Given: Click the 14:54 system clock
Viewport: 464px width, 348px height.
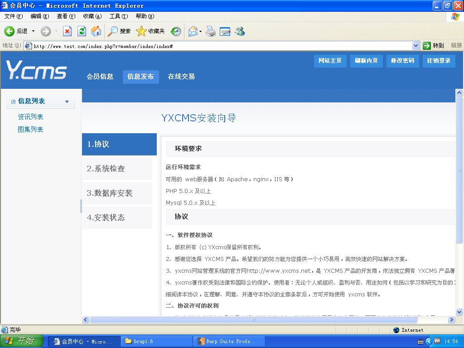Looking at the screenshot, I should (451, 342).
